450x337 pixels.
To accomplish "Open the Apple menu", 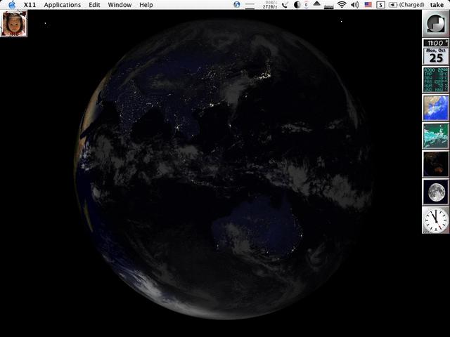I will pos(12,5).
